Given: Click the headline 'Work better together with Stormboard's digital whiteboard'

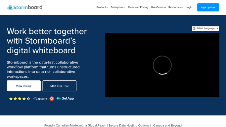Looking at the screenshot, I should (47, 41).
